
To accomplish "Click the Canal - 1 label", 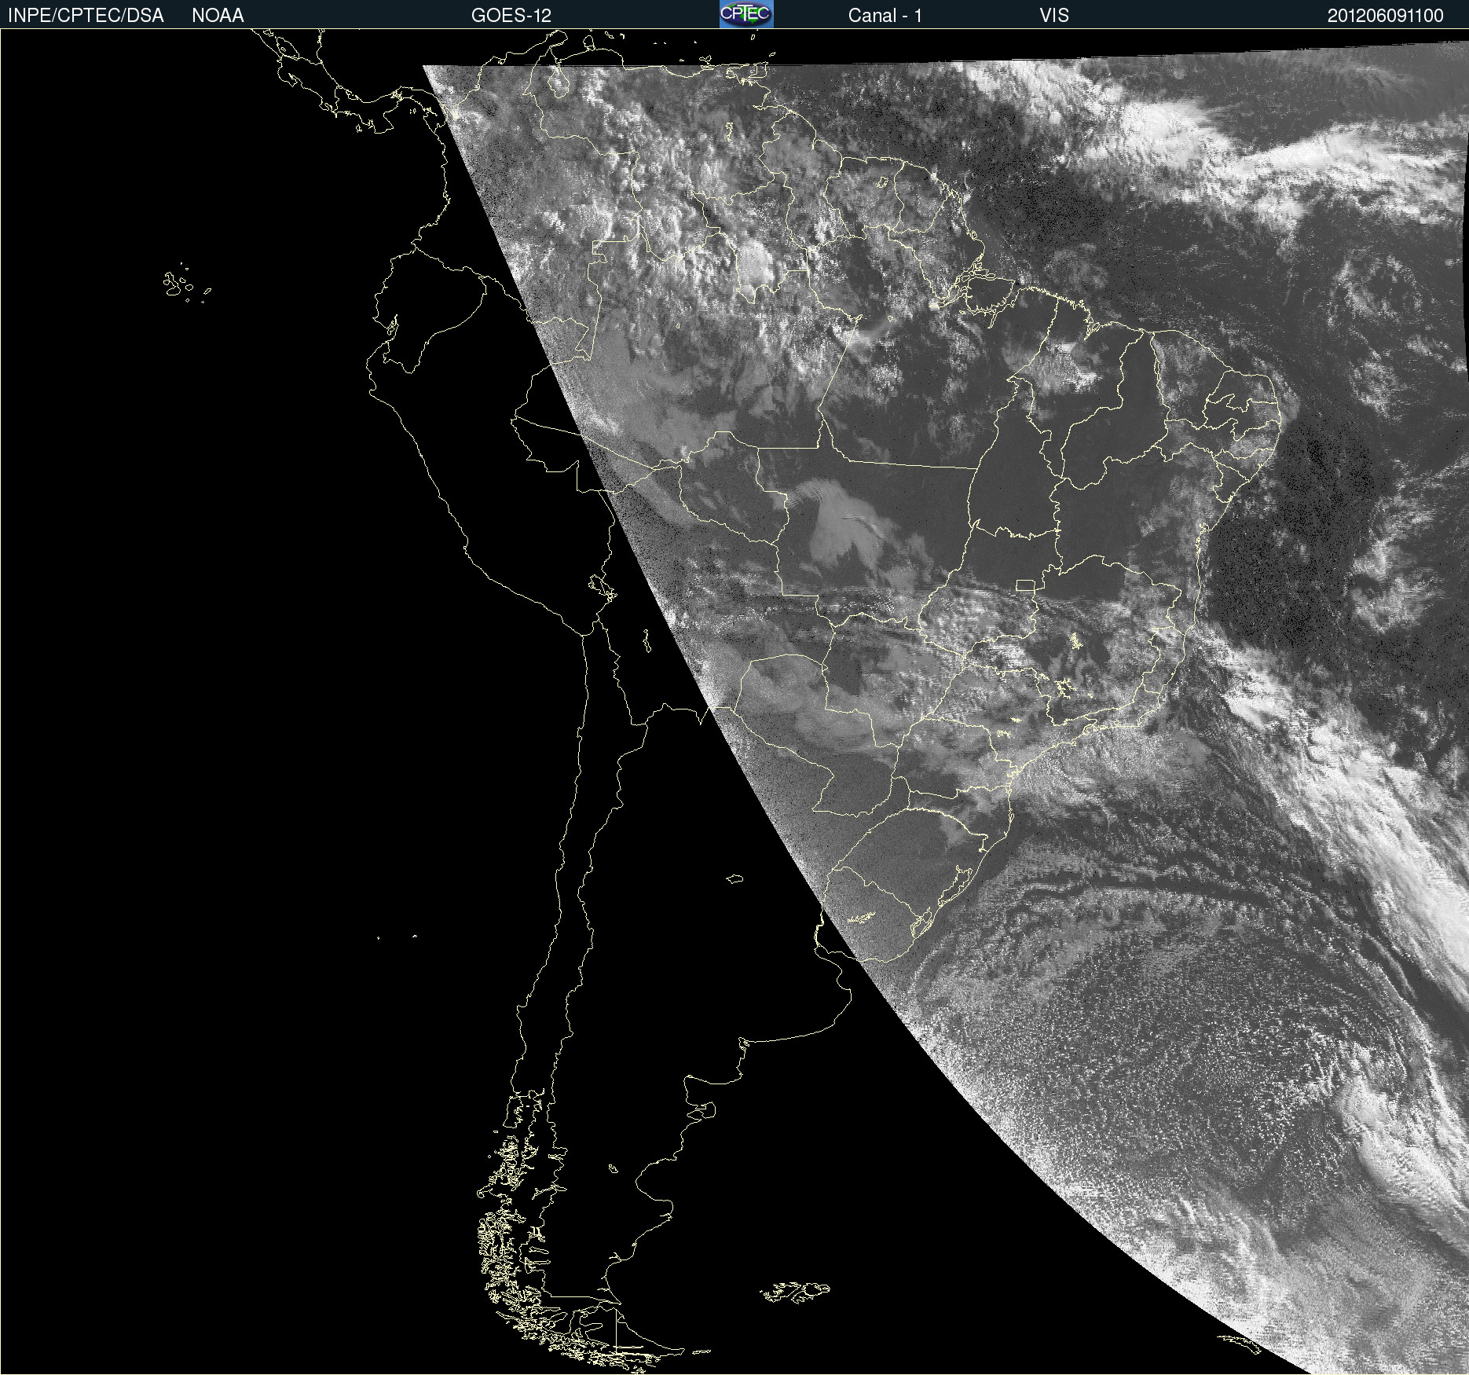I will point(885,16).
